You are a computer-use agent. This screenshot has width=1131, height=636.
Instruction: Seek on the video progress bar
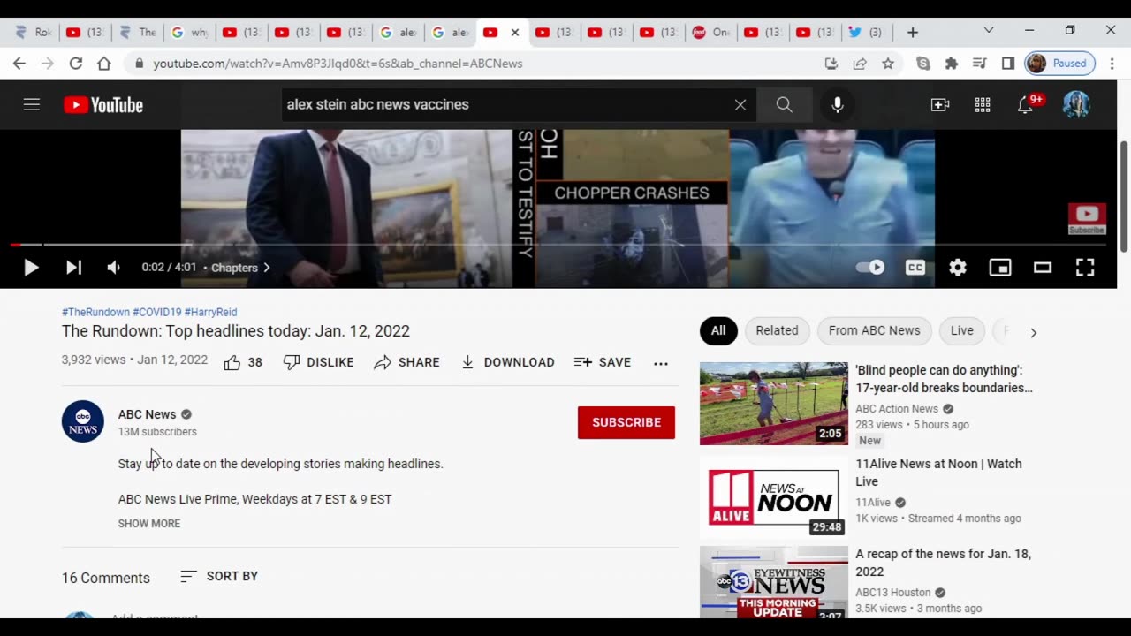tap(558, 245)
